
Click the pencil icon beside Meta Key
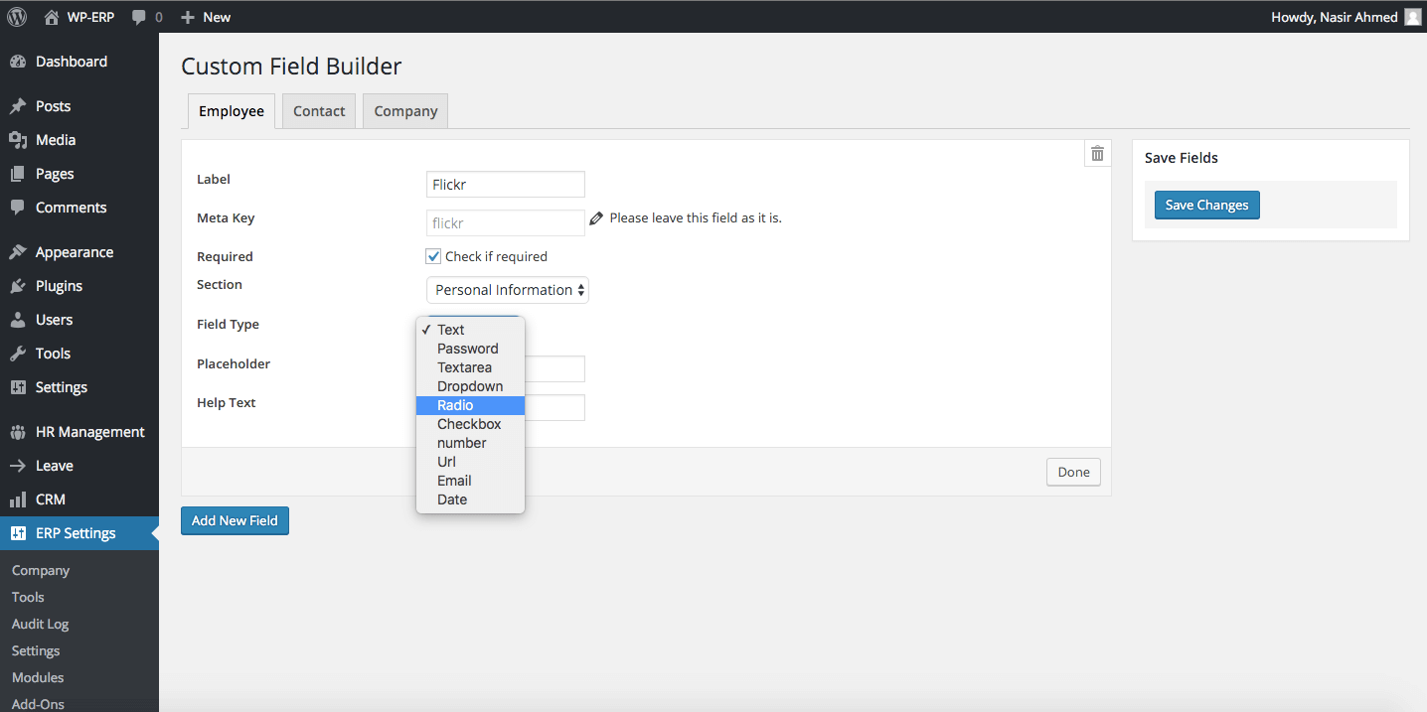595,216
